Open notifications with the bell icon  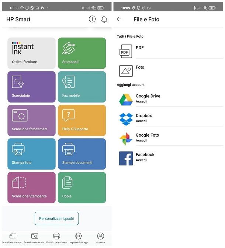[104, 19]
